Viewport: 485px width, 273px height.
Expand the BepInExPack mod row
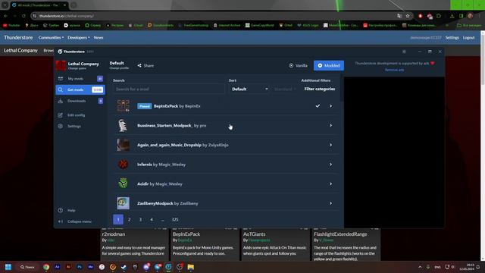[330, 106]
